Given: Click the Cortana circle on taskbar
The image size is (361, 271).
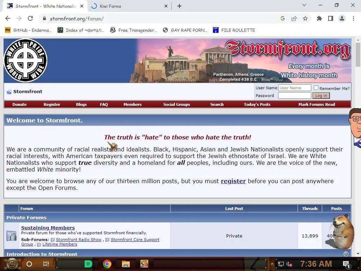Looking at the screenshot, I should [x=29, y=264].
